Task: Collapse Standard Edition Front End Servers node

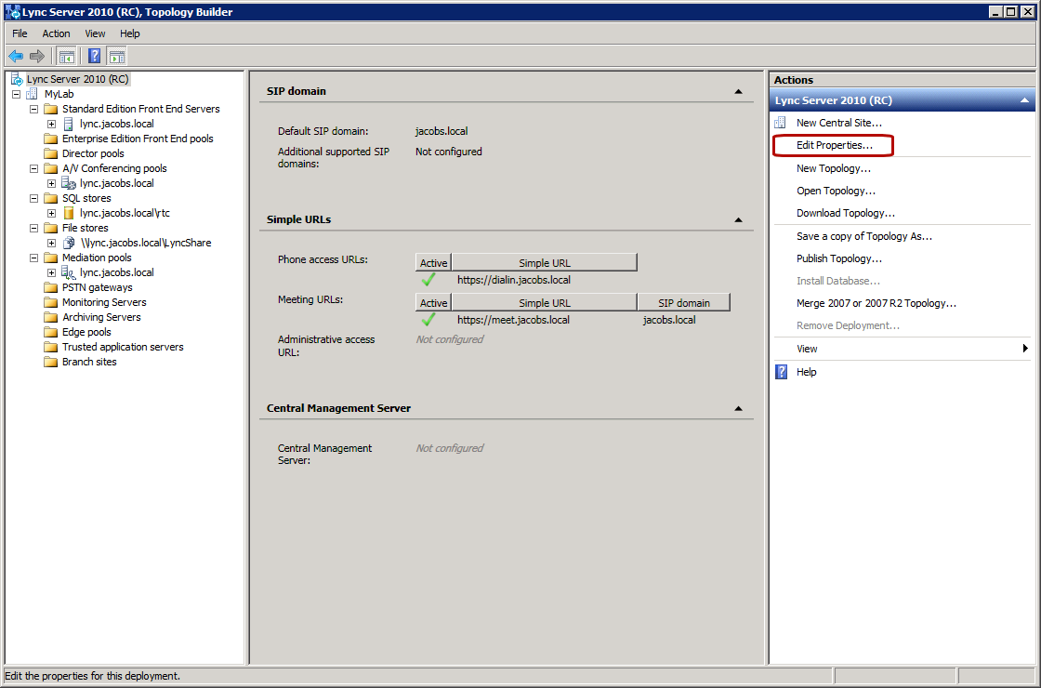Action: (33, 109)
